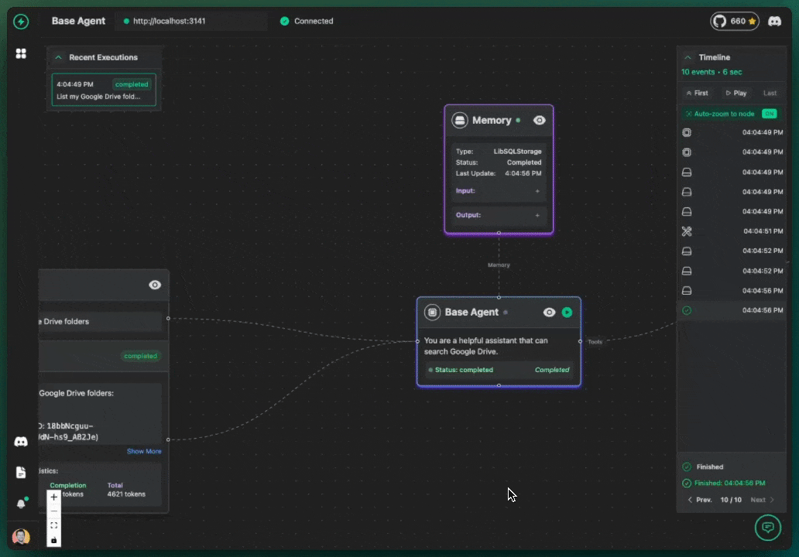Select the tool event at 04:04:51 PM
799x557 pixels.
[x=732, y=231]
